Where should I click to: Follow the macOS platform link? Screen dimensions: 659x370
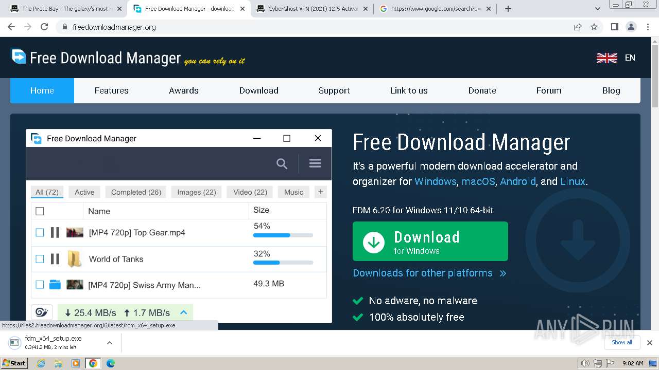click(478, 181)
